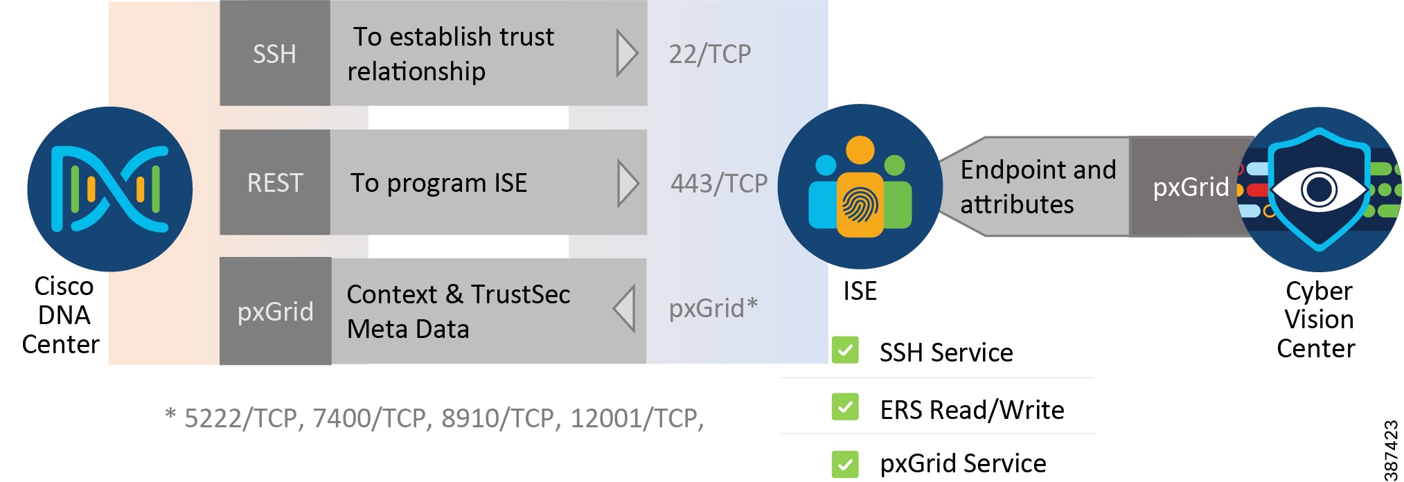Viewport: 1404px width, 482px height.
Task: Toggle the pxGrid Service checkbox
Action: coord(845,463)
